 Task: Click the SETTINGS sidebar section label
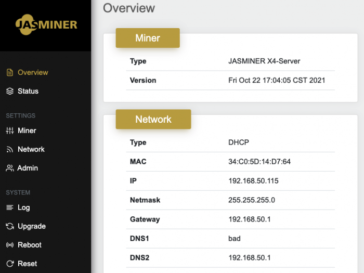[21, 115]
